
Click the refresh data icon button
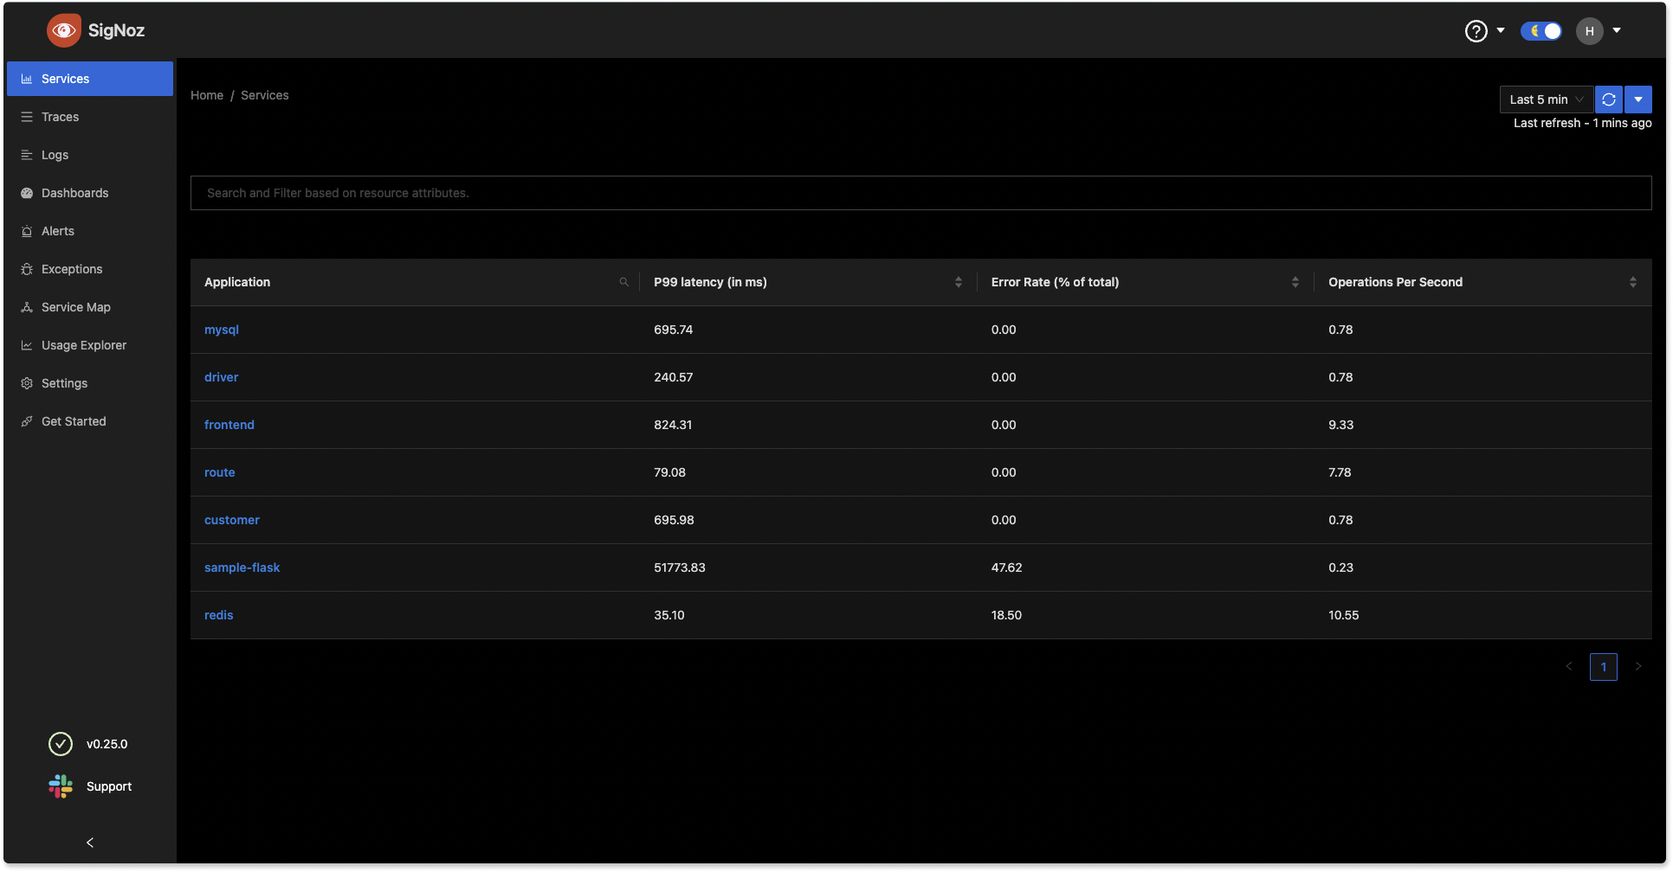click(x=1609, y=99)
